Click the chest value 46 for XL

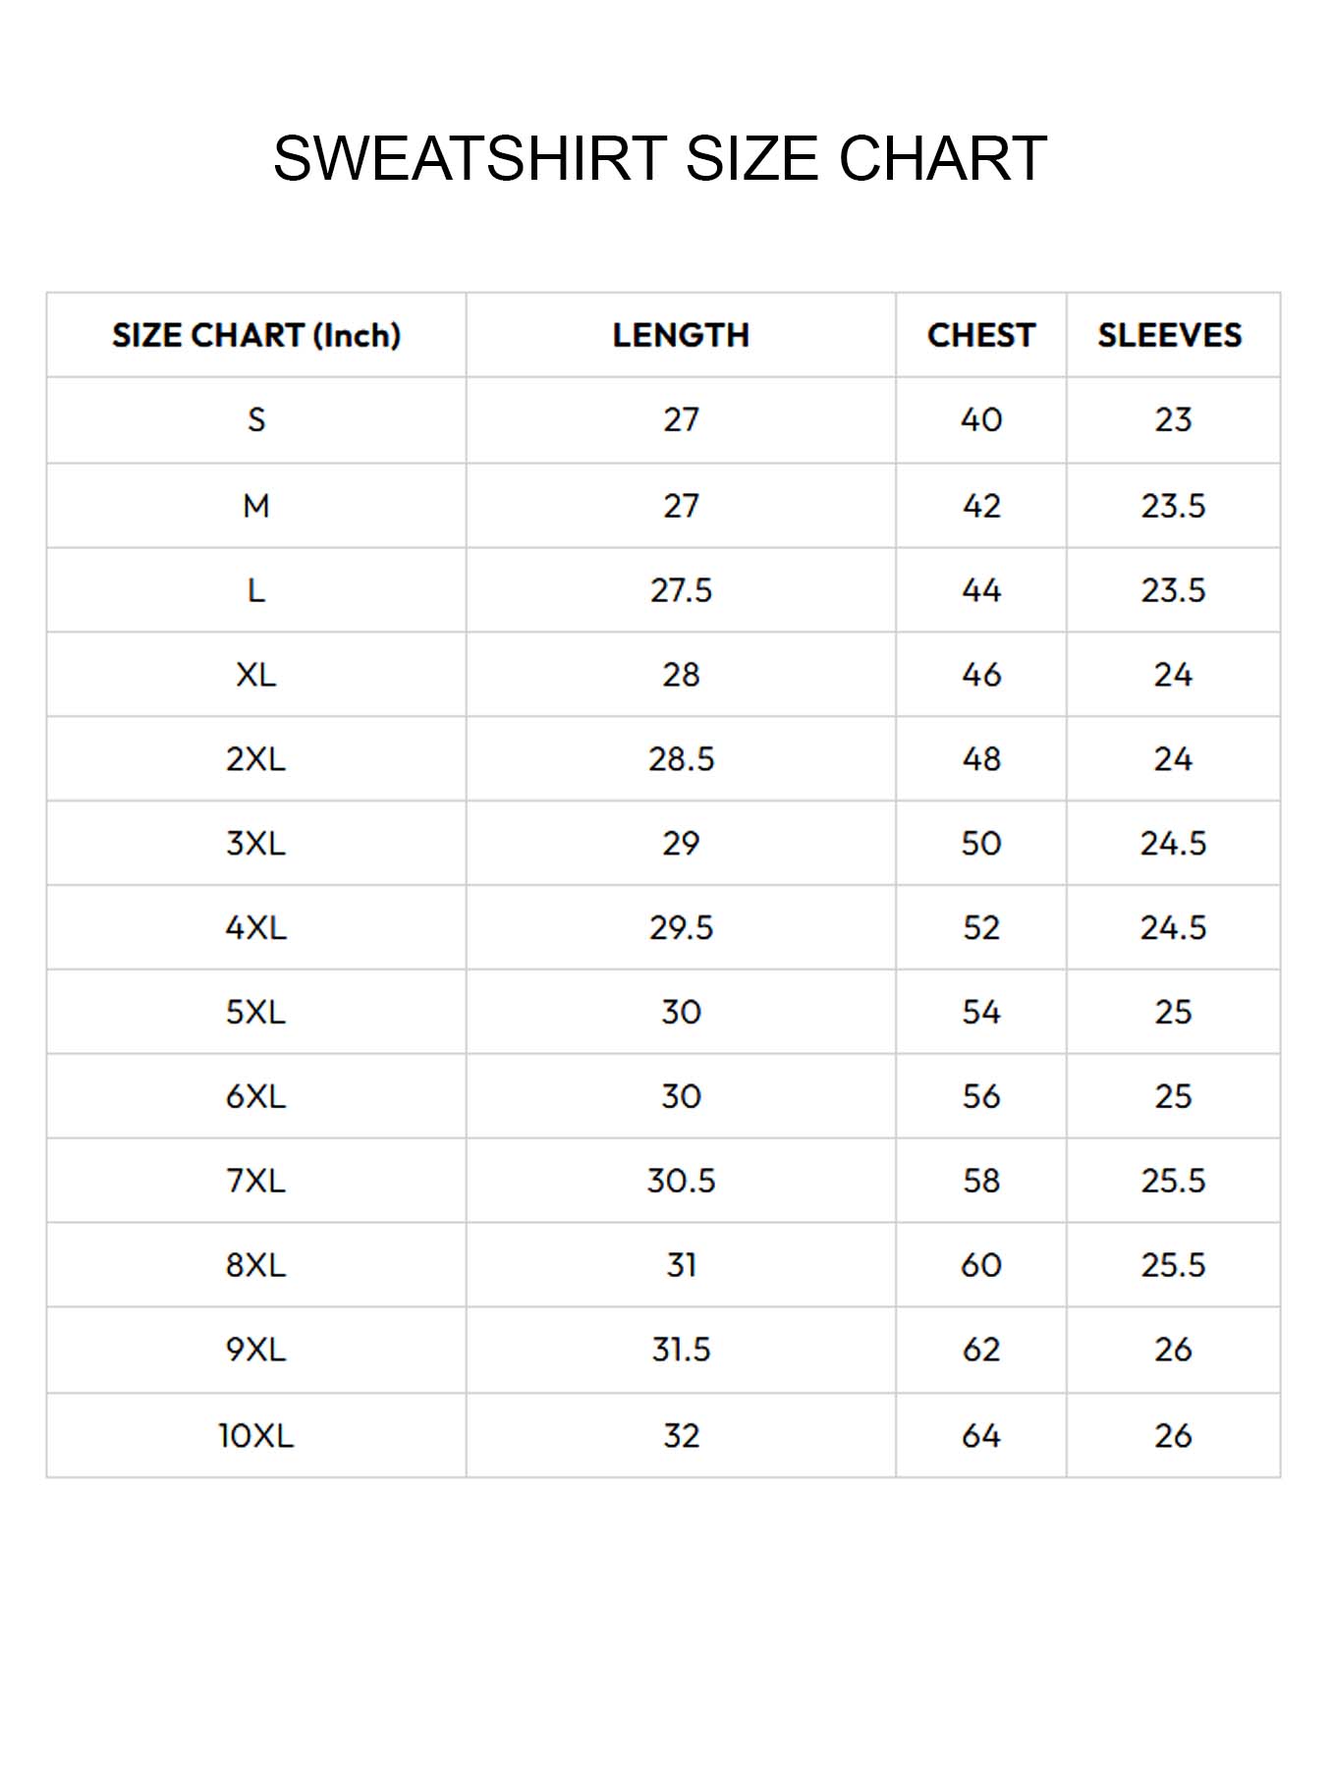(980, 675)
